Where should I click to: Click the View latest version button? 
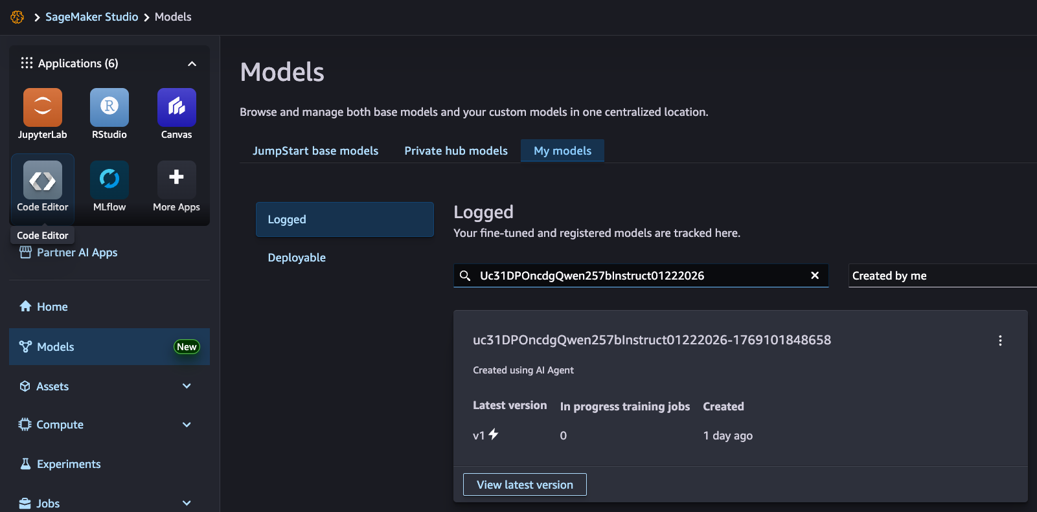pyautogui.click(x=525, y=485)
